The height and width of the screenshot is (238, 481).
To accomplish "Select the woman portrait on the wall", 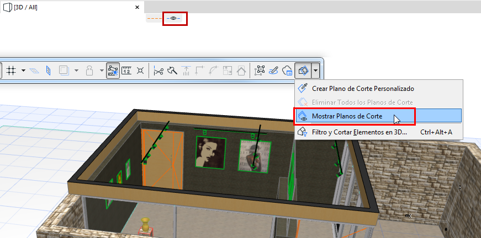I will pos(211,153).
